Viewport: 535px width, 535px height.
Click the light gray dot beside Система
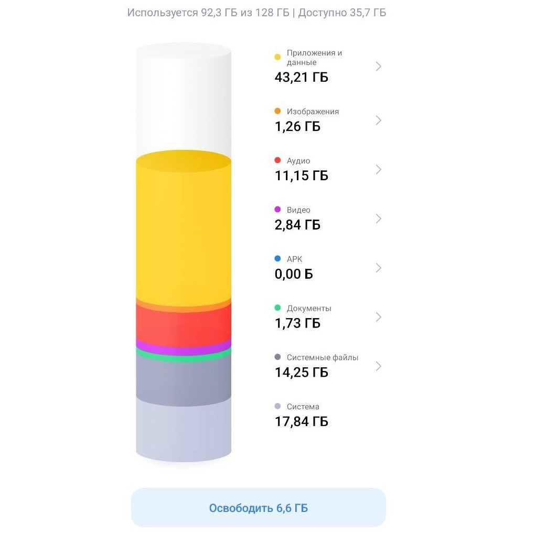tap(278, 407)
